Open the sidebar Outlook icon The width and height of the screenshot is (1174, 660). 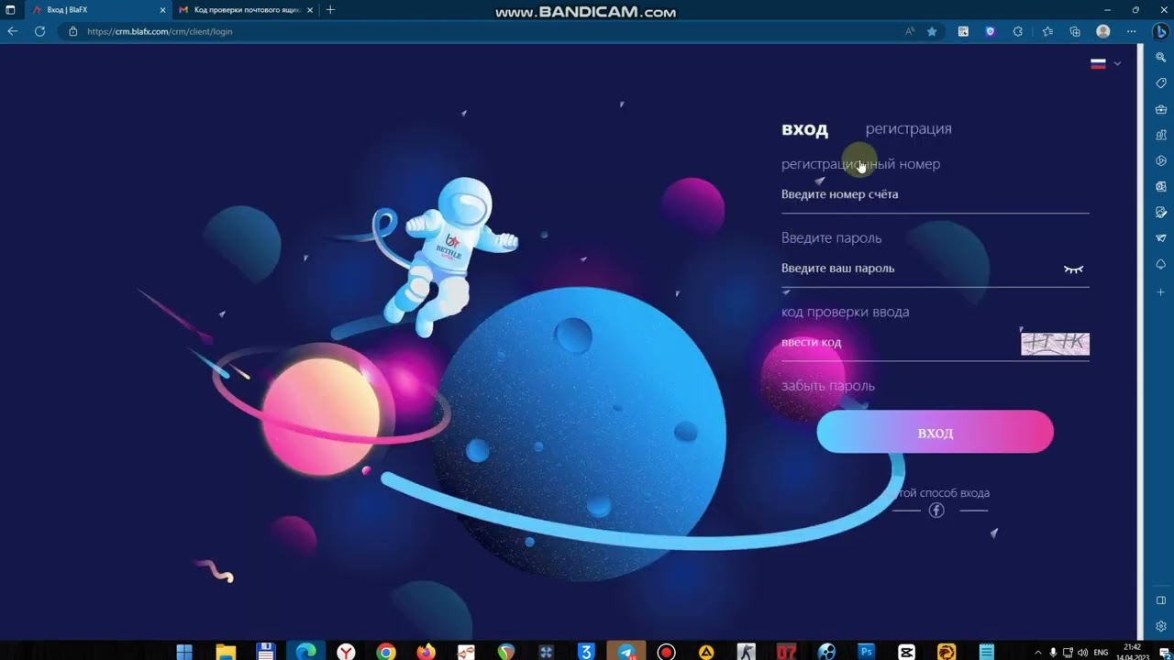tap(1160, 186)
